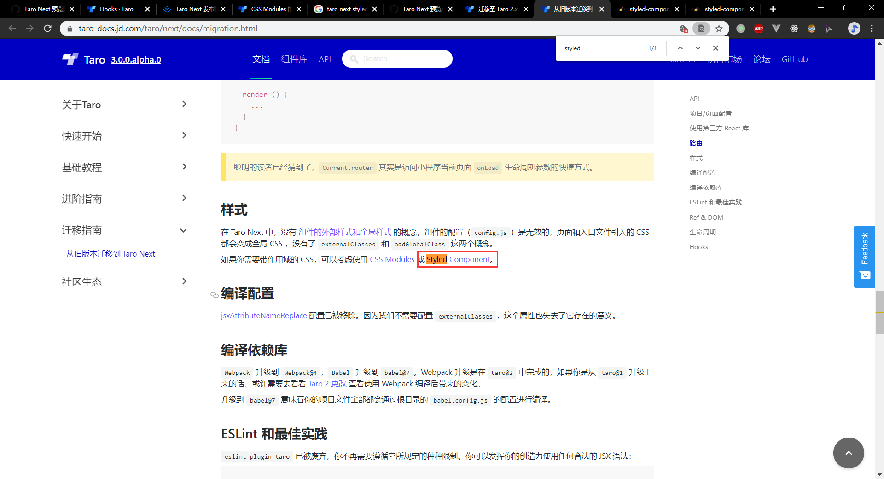Open the ABP extension icon

tap(758, 29)
